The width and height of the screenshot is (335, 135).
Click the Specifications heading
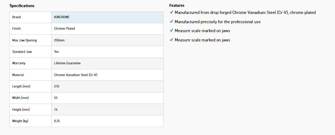(x=22, y=6)
